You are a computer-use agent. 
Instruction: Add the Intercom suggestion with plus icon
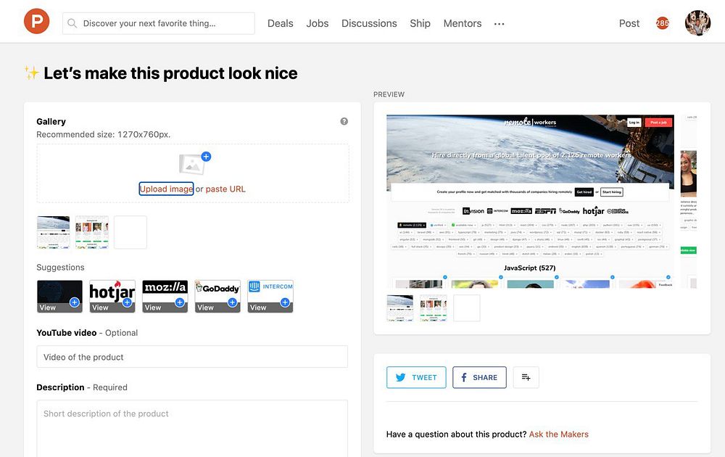285,302
